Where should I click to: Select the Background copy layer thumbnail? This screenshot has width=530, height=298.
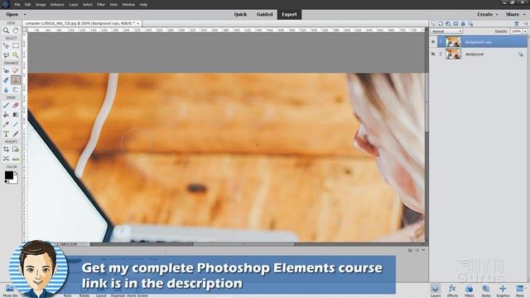click(x=453, y=42)
